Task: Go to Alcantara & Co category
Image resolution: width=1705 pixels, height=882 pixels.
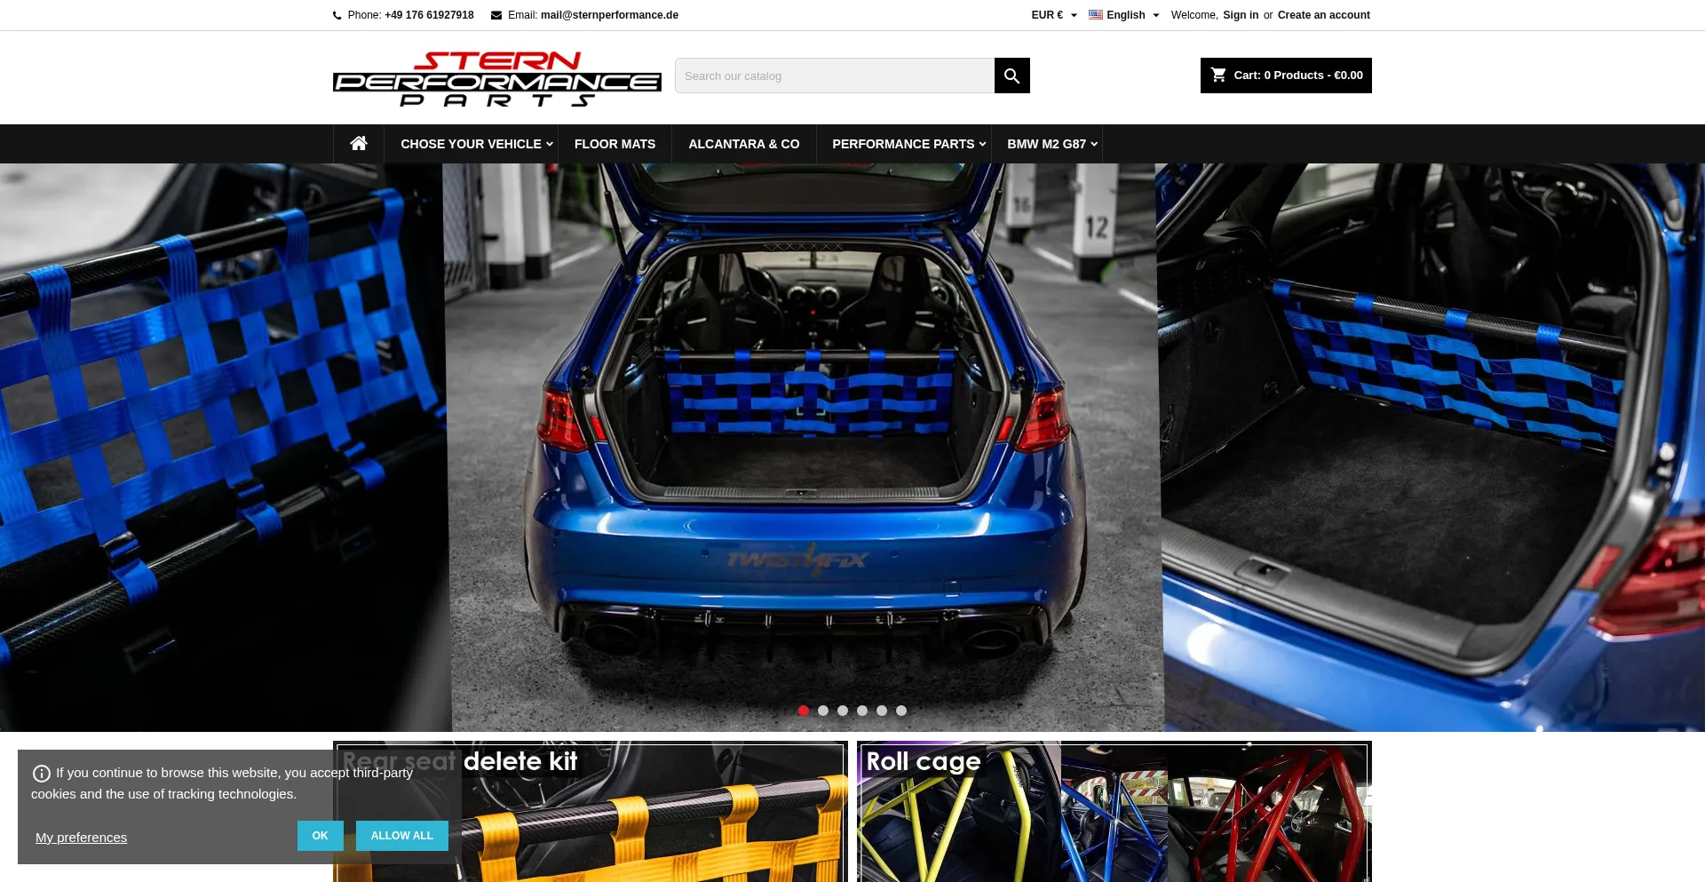Action: [x=743, y=144]
